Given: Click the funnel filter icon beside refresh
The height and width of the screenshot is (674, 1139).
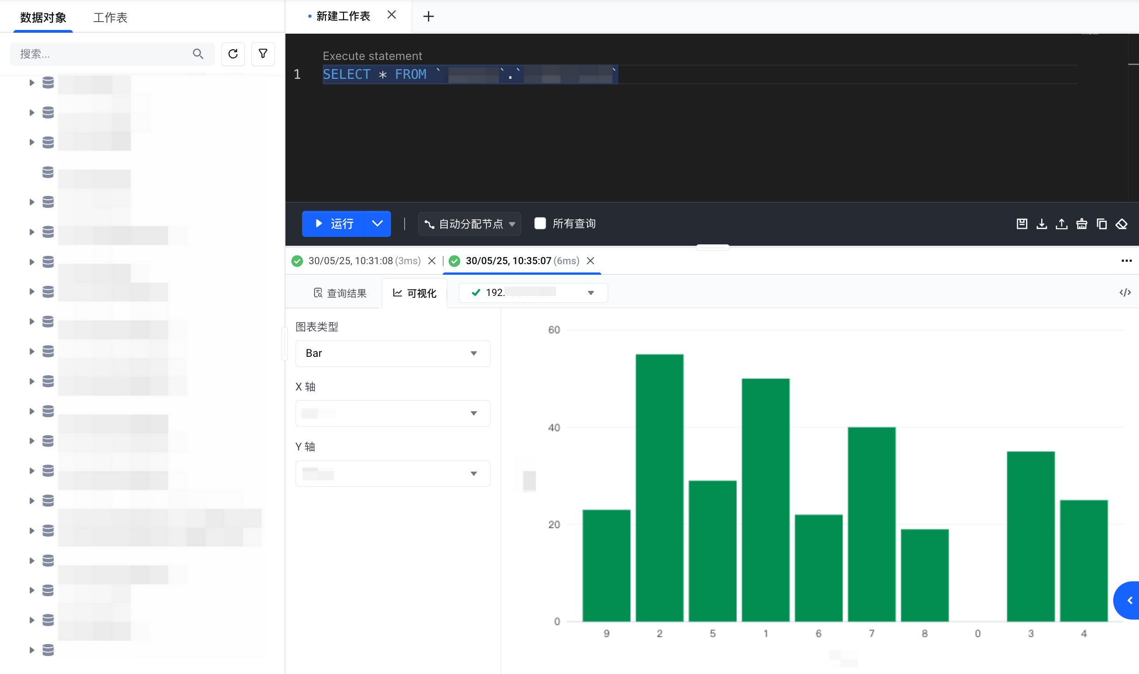Looking at the screenshot, I should coord(263,54).
